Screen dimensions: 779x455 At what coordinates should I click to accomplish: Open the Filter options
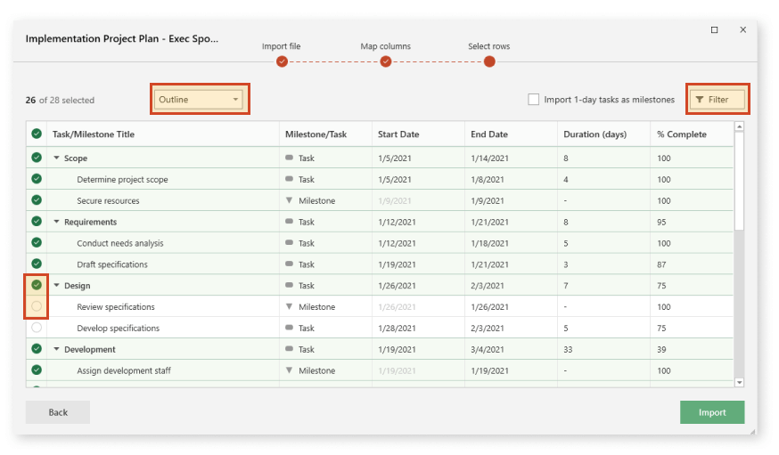tap(717, 99)
